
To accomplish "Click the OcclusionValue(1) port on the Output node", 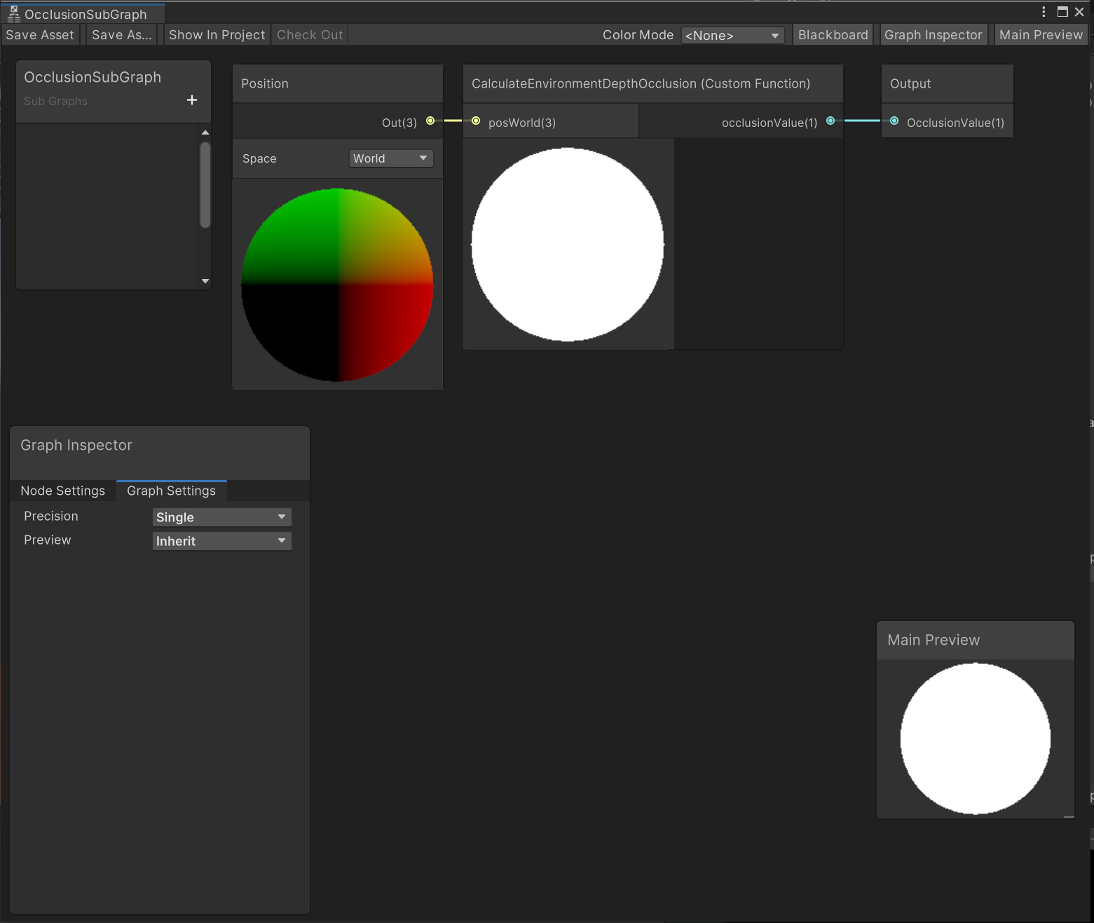I will click(x=894, y=121).
